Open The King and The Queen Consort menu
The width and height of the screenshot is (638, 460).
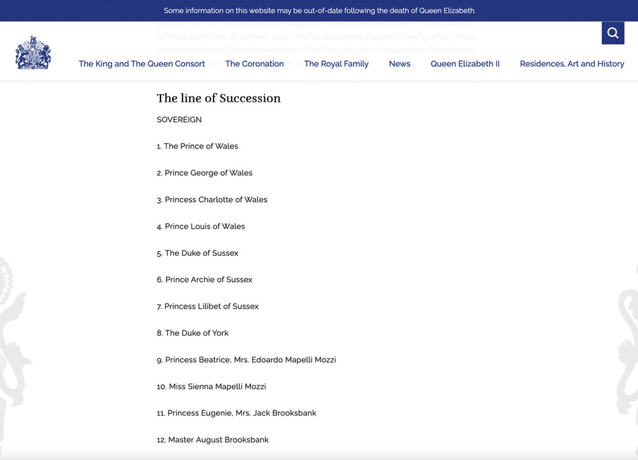tap(142, 64)
